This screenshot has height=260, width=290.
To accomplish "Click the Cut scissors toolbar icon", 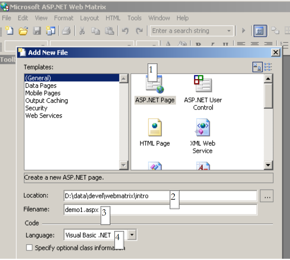I will click(x=82, y=31).
